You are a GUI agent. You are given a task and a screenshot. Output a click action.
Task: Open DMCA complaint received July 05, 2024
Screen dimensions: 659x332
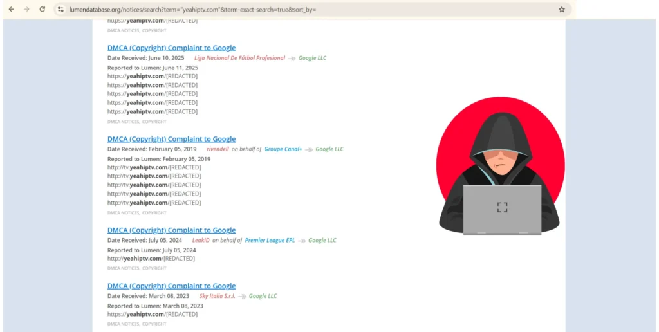pos(171,230)
